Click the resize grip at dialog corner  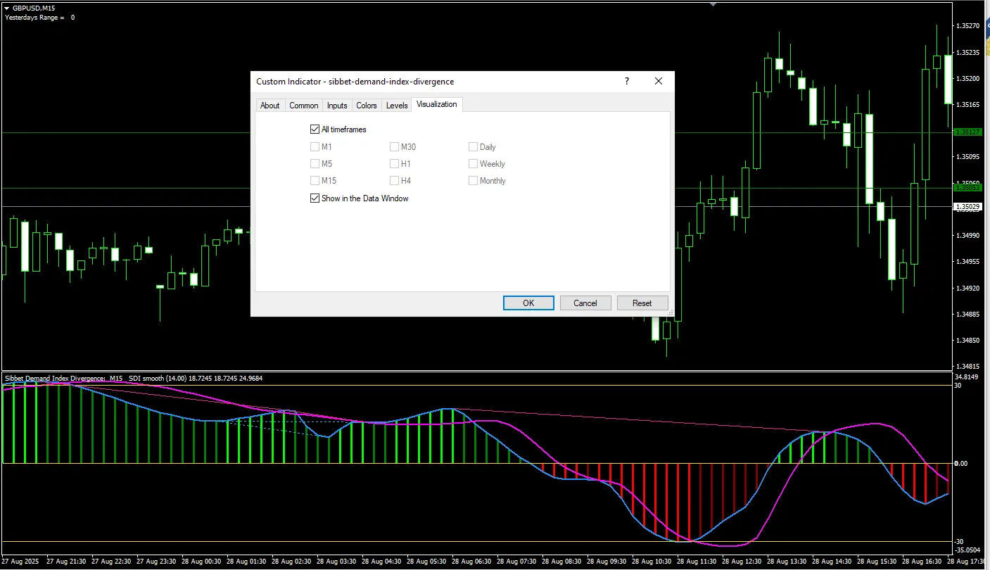(x=670, y=312)
